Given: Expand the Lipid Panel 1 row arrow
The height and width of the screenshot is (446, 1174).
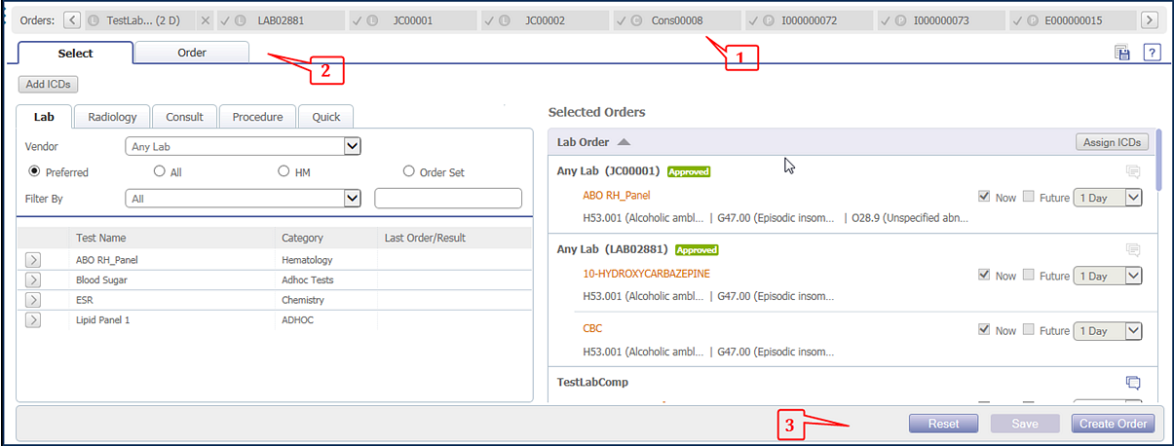Looking at the screenshot, I should (33, 319).
